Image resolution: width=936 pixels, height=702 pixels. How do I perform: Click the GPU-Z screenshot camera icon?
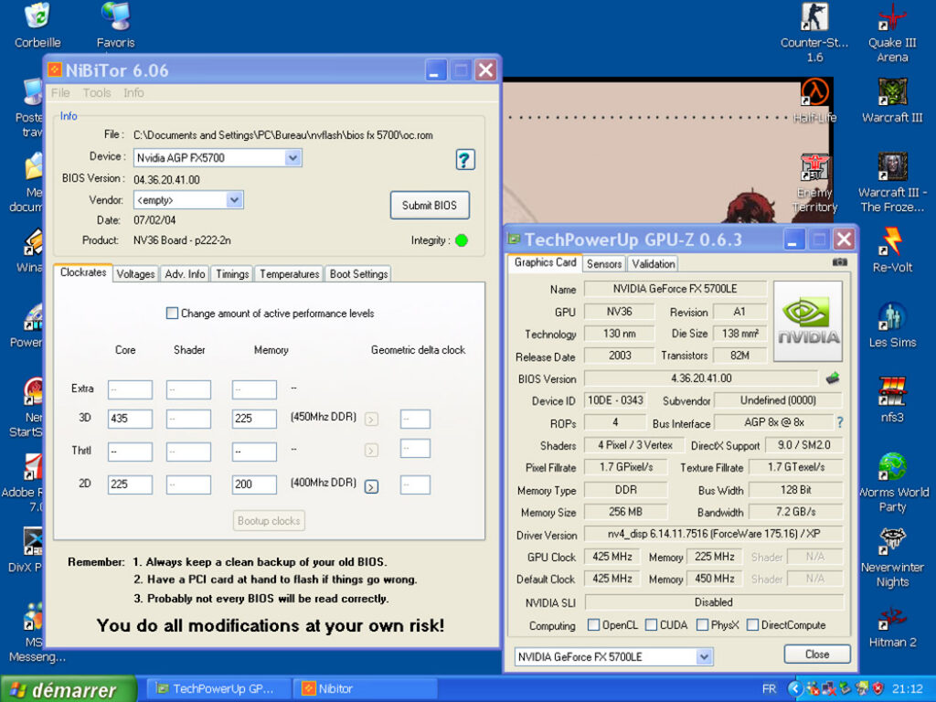(x=839, y=262)
